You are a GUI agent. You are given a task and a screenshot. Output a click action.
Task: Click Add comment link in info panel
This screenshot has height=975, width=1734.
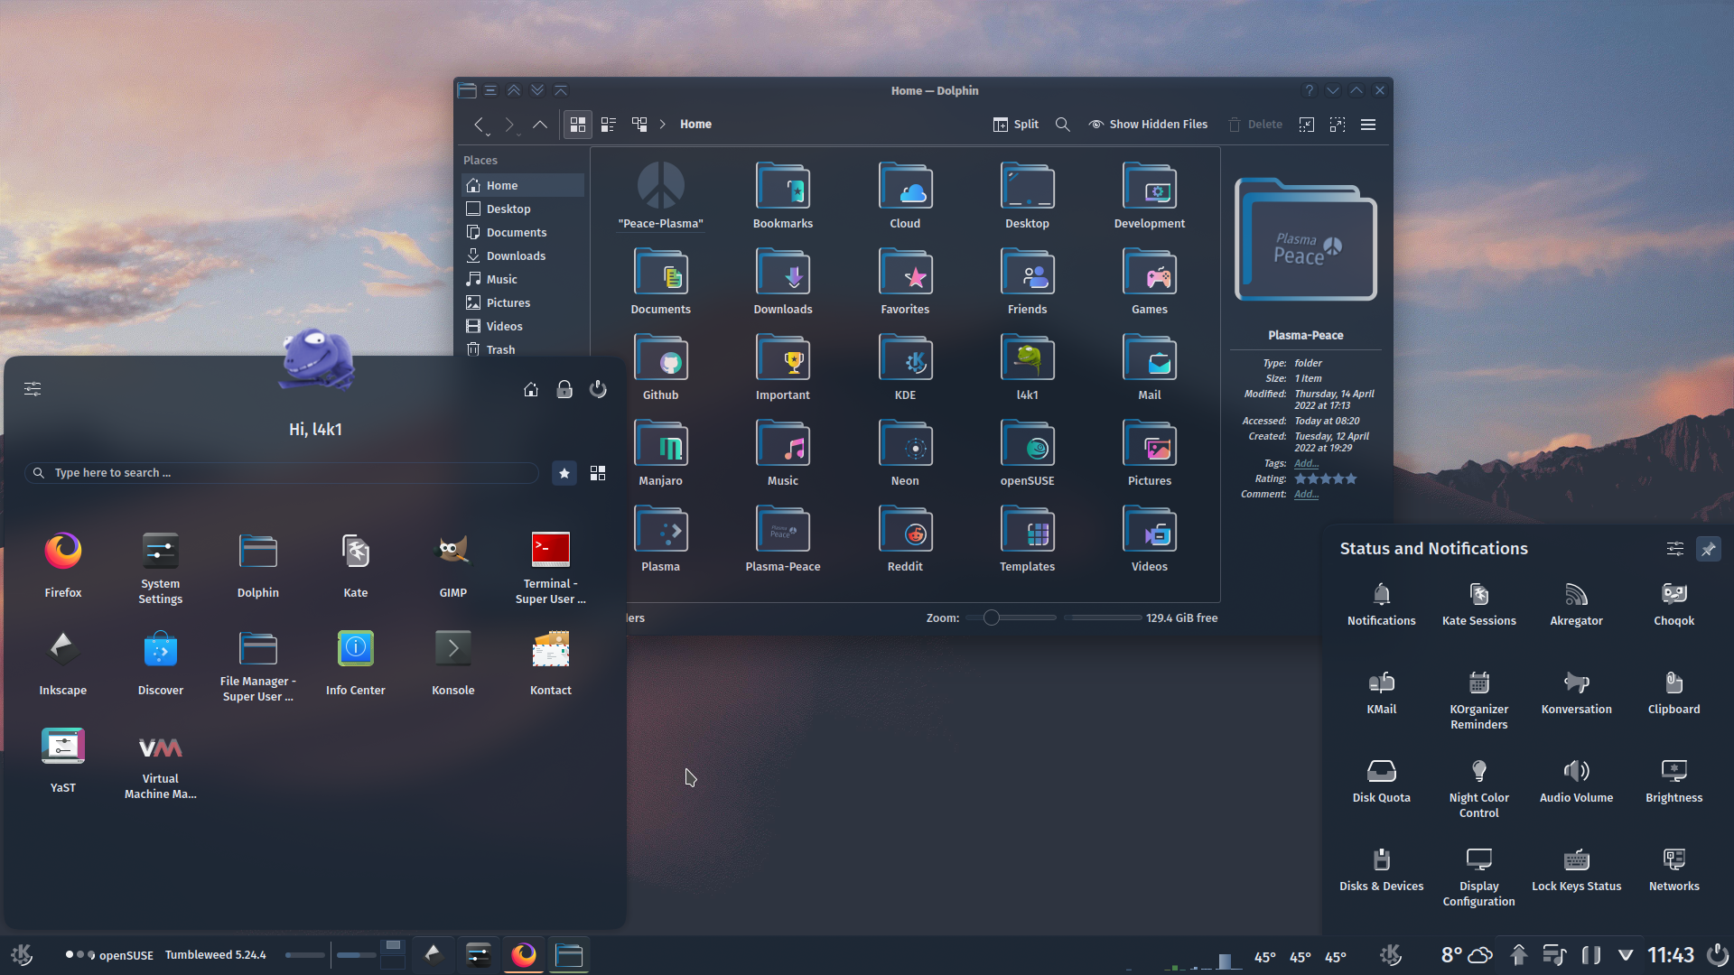click(x=1306, y=494)
